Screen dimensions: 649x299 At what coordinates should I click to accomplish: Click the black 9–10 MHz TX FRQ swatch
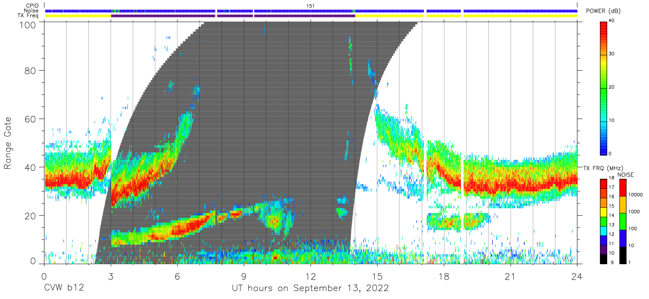pos(603,258)
